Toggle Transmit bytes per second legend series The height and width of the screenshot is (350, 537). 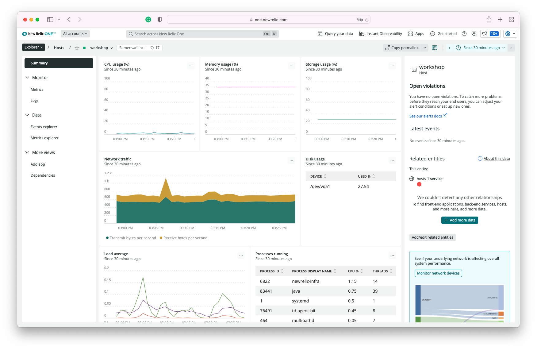131,238
